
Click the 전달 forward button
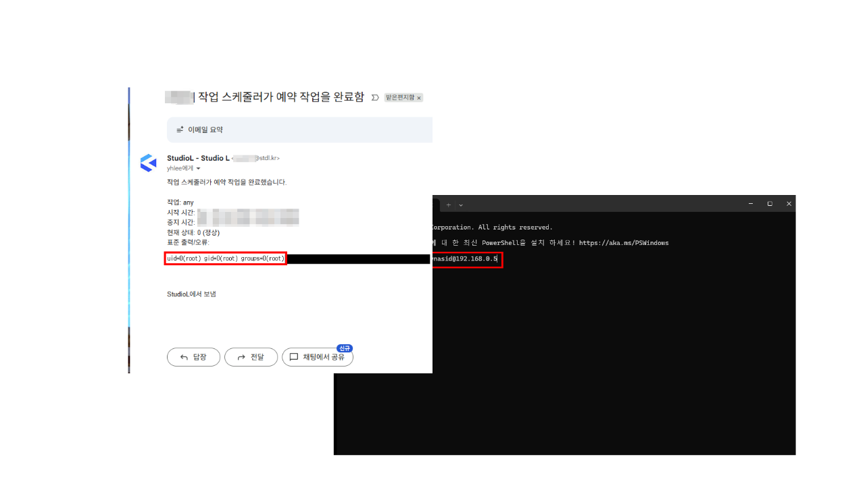pos(251,356)
